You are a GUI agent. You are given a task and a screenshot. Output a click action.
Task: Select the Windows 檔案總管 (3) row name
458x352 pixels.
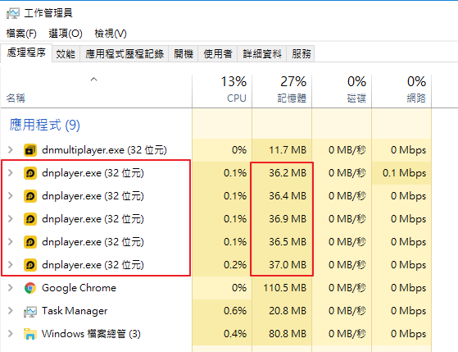91,334
